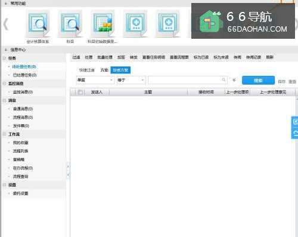Open 委托设置 in the tree

coord(20,193)
